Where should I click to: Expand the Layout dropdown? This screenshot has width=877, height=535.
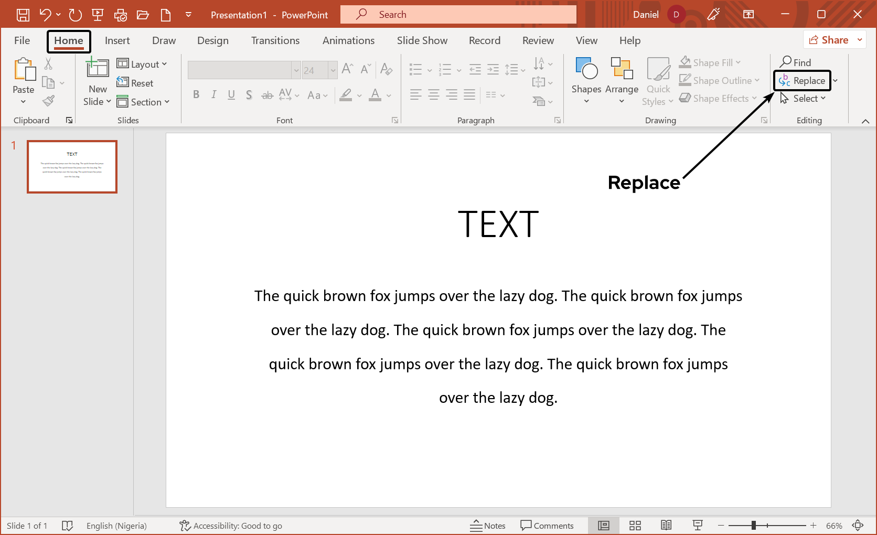coord(142,64)
